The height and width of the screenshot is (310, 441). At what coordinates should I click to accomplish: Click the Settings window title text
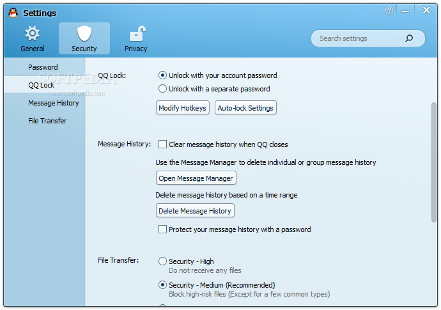pos(40,13)
